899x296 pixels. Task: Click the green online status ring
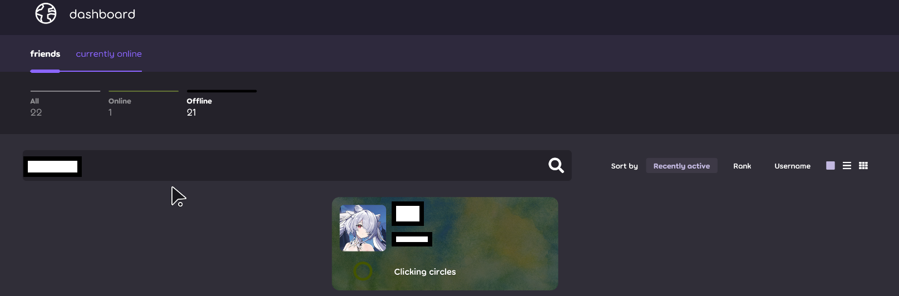(363, 272)
